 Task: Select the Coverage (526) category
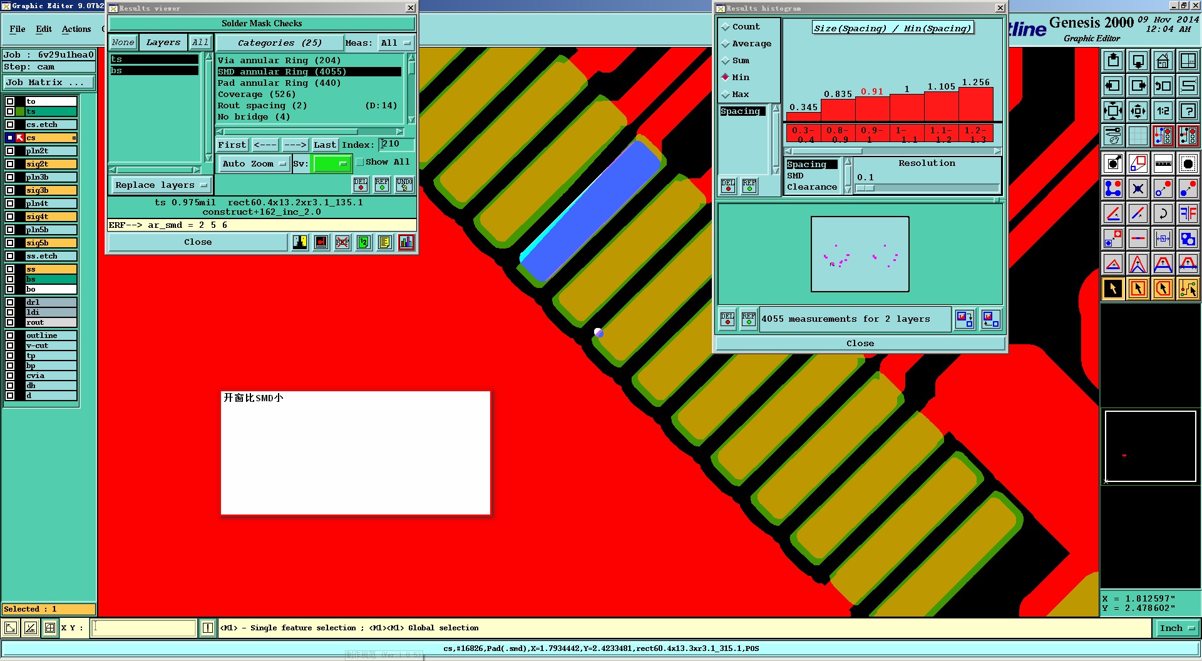pyautogui.click(x=257, y=95)
